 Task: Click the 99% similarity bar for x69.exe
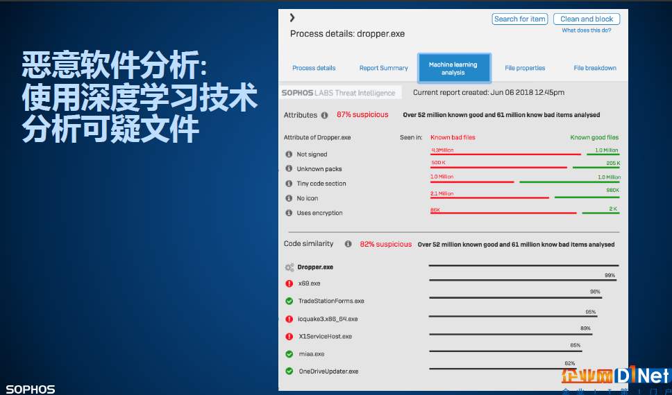tap(523, 280)
